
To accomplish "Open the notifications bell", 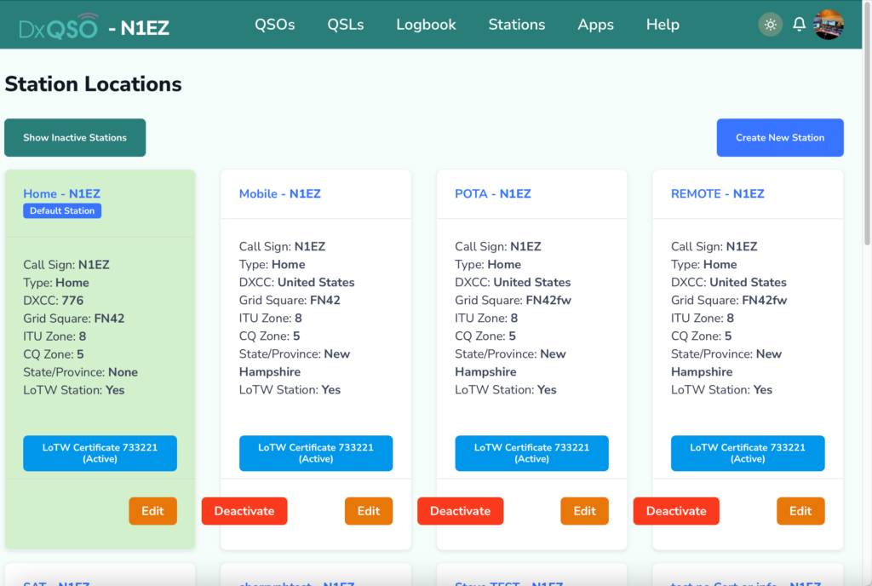I will click(799, 25).
